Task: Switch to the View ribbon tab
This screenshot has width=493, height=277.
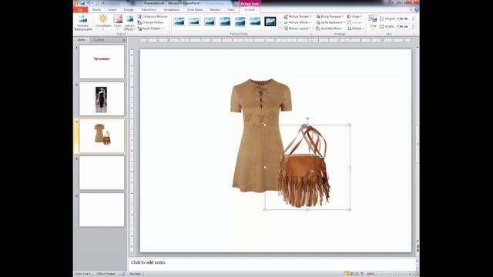Action: (231, 10)
